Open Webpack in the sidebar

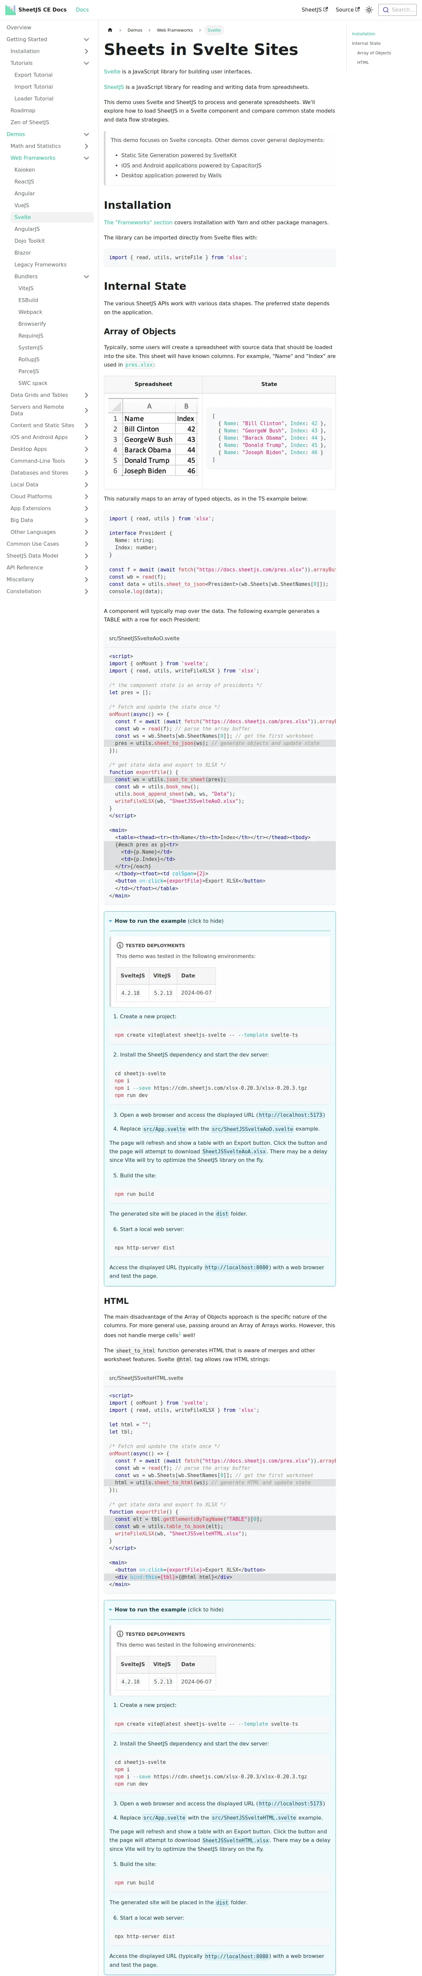point(31,312)
